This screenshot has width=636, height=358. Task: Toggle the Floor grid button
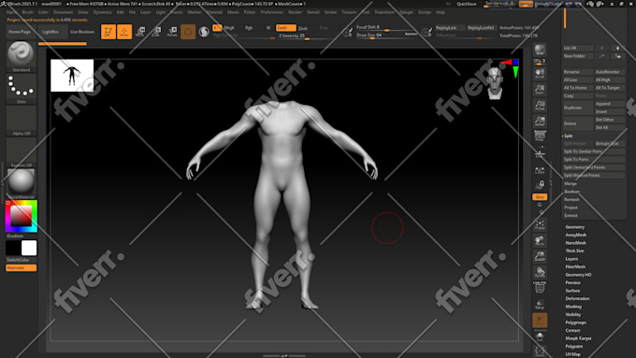(x=540, y=153)
